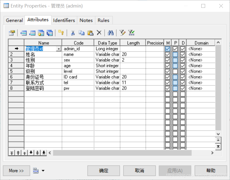This screenshot has width=230, height=180.
Task: Expand the property sheet menu dropdown arrow
Action: (43, 171)
